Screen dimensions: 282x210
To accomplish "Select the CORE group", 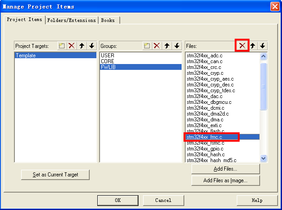I will tap(141, 61).
